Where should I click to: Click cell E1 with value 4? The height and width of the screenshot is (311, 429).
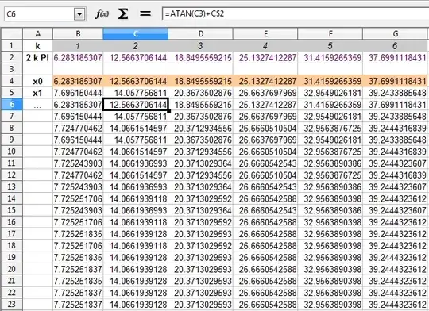tap(265, 46)
